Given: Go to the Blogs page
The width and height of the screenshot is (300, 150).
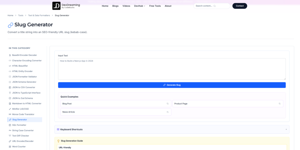Looking at the screenshot, I should coord(115,6).
